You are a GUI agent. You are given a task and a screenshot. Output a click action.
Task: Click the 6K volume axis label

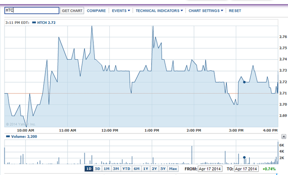click(282, 145)
